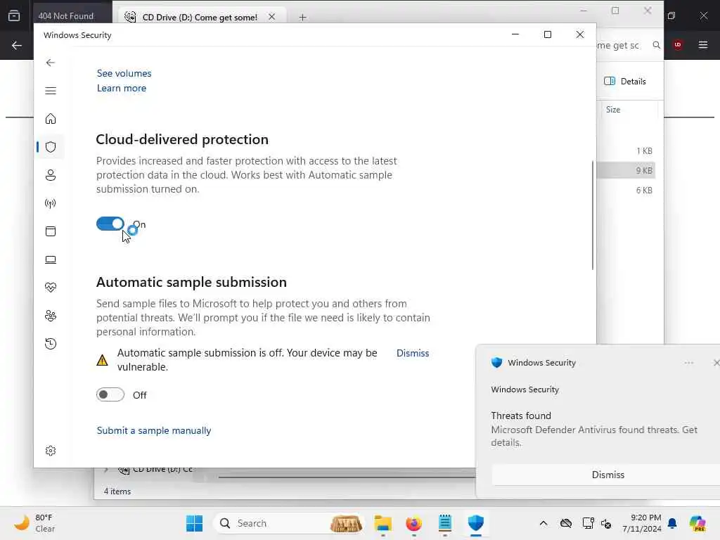Open notification options three-dot menu
This screenshot has height=540, width=720.
point(689,363)
